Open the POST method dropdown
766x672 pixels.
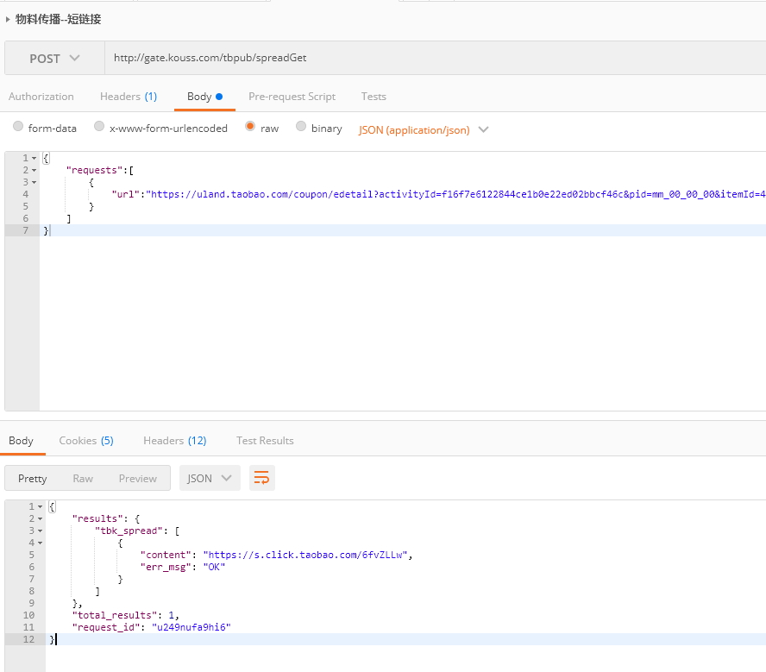pos(54,59)
